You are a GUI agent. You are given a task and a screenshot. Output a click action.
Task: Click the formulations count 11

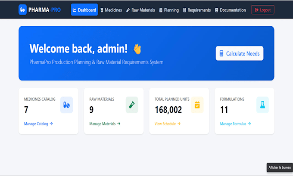224,110
